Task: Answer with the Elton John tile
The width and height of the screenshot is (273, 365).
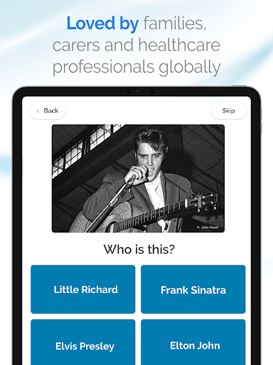Action: coord(193,342)
